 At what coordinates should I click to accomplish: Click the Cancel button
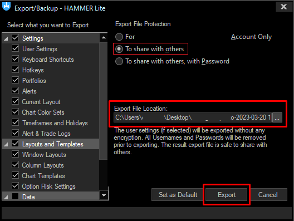(x=268, y=195)
